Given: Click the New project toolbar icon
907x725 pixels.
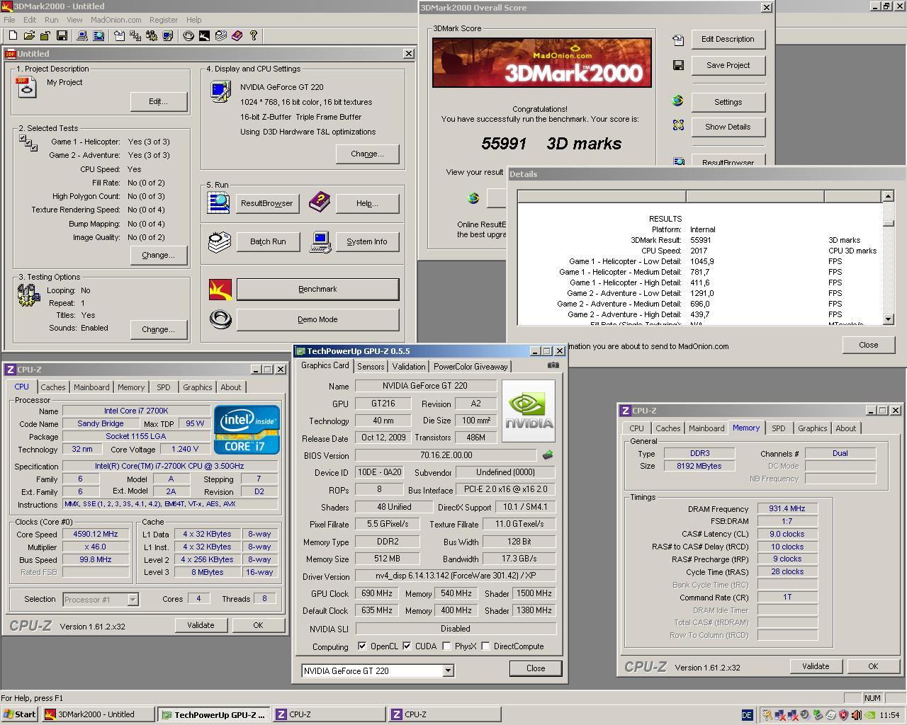Looking at the screenshot, I should point(13,35).
